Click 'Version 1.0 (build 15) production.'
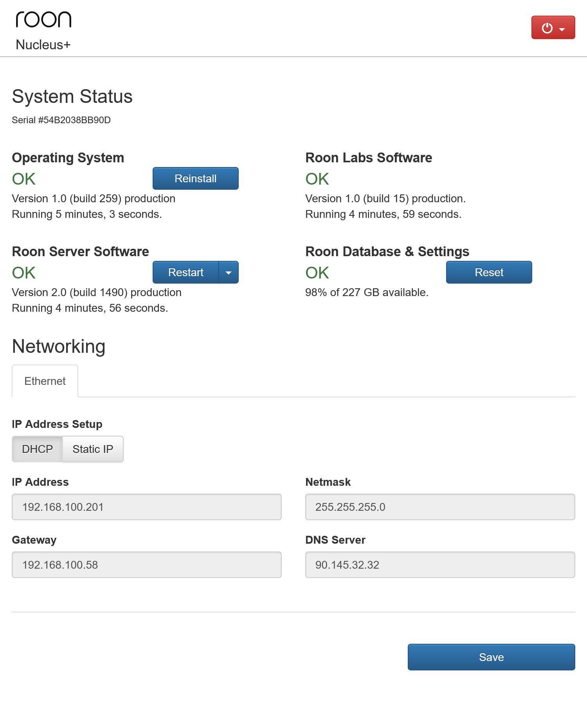Image resolution: width=587 pixels, height=722 pixels. click(x=385, y=199)
